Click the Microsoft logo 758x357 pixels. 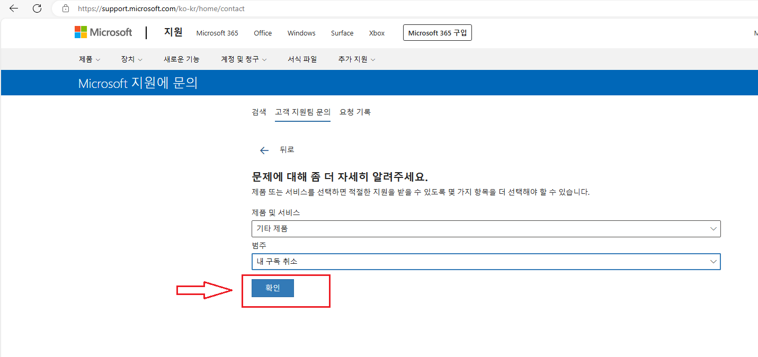click(x=103, y=32)
